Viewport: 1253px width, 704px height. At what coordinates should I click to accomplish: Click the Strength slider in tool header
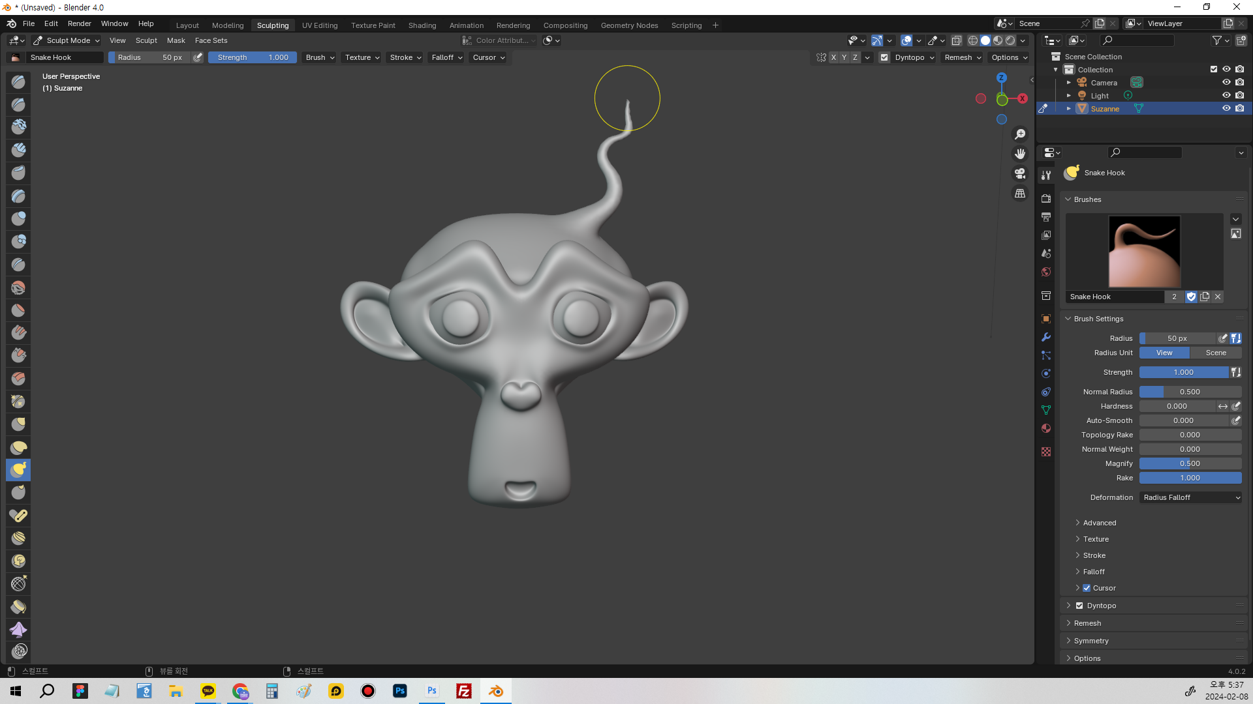pos(253,57)
